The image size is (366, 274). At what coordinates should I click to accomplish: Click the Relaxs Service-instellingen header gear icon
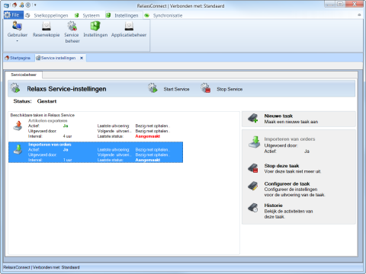[15, 88]
